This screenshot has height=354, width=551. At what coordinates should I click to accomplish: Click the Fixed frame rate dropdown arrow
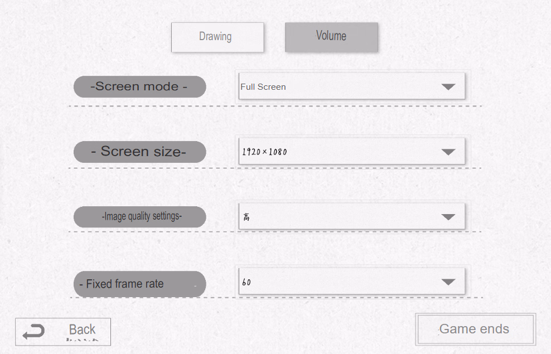448,282
